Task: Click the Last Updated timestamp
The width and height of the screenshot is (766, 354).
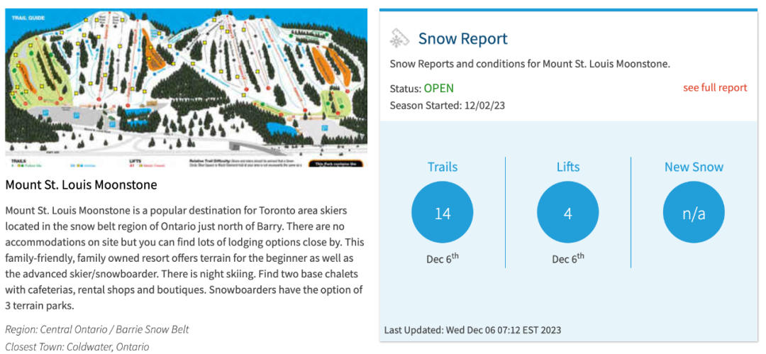Action: point(472,330)
